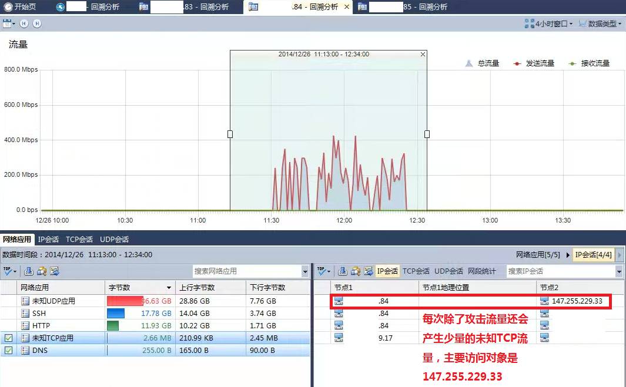
Task: Click the 17.78 GB SSH value
Action: [x=156, y=313]
